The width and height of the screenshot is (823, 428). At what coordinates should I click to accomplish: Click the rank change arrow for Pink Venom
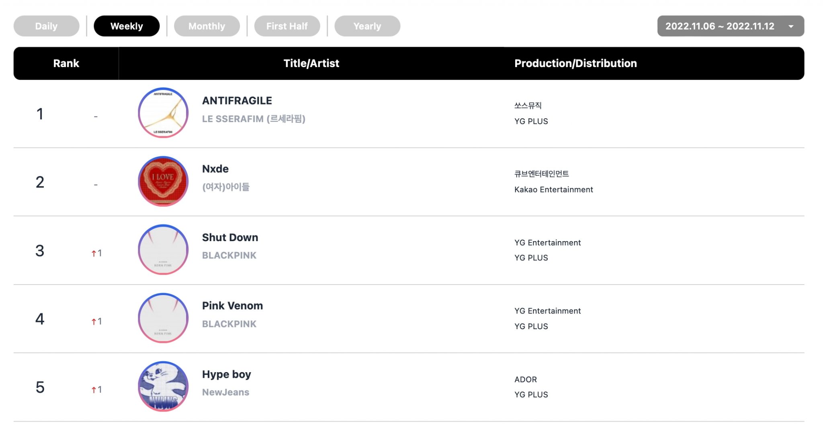(x=94, y=322)
